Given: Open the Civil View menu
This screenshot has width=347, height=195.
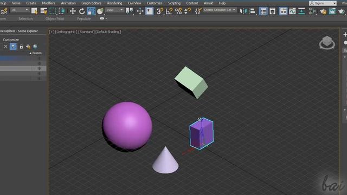Looking at the screenshot, I should pos(134,3).
